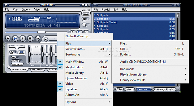Skip to next track button
The width and height of the screenshot is (194, 106).
click(x=38, y=38)
